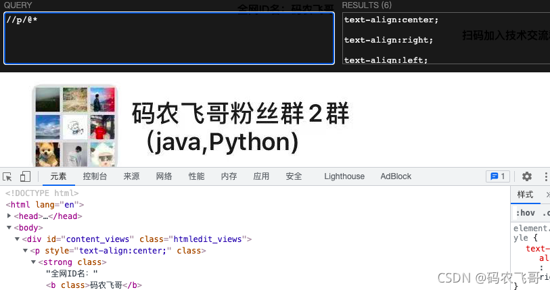Collapse the body node
The width and height of the screenshot is (550, 290).
[x=9, y=228]
